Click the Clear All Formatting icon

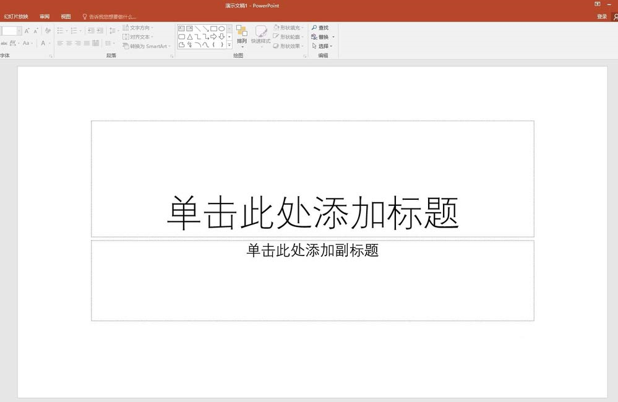pos(48,30)
